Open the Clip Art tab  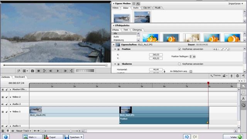(x=147, y=8)
